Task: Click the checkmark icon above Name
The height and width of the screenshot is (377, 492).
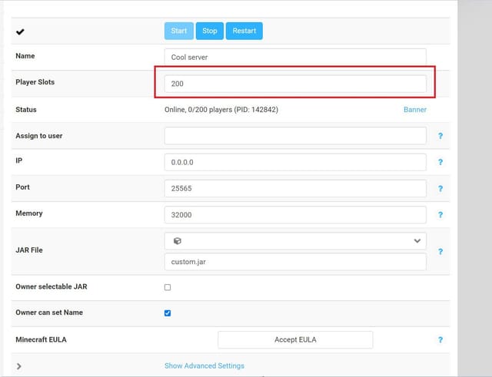Action: [20, 31]
